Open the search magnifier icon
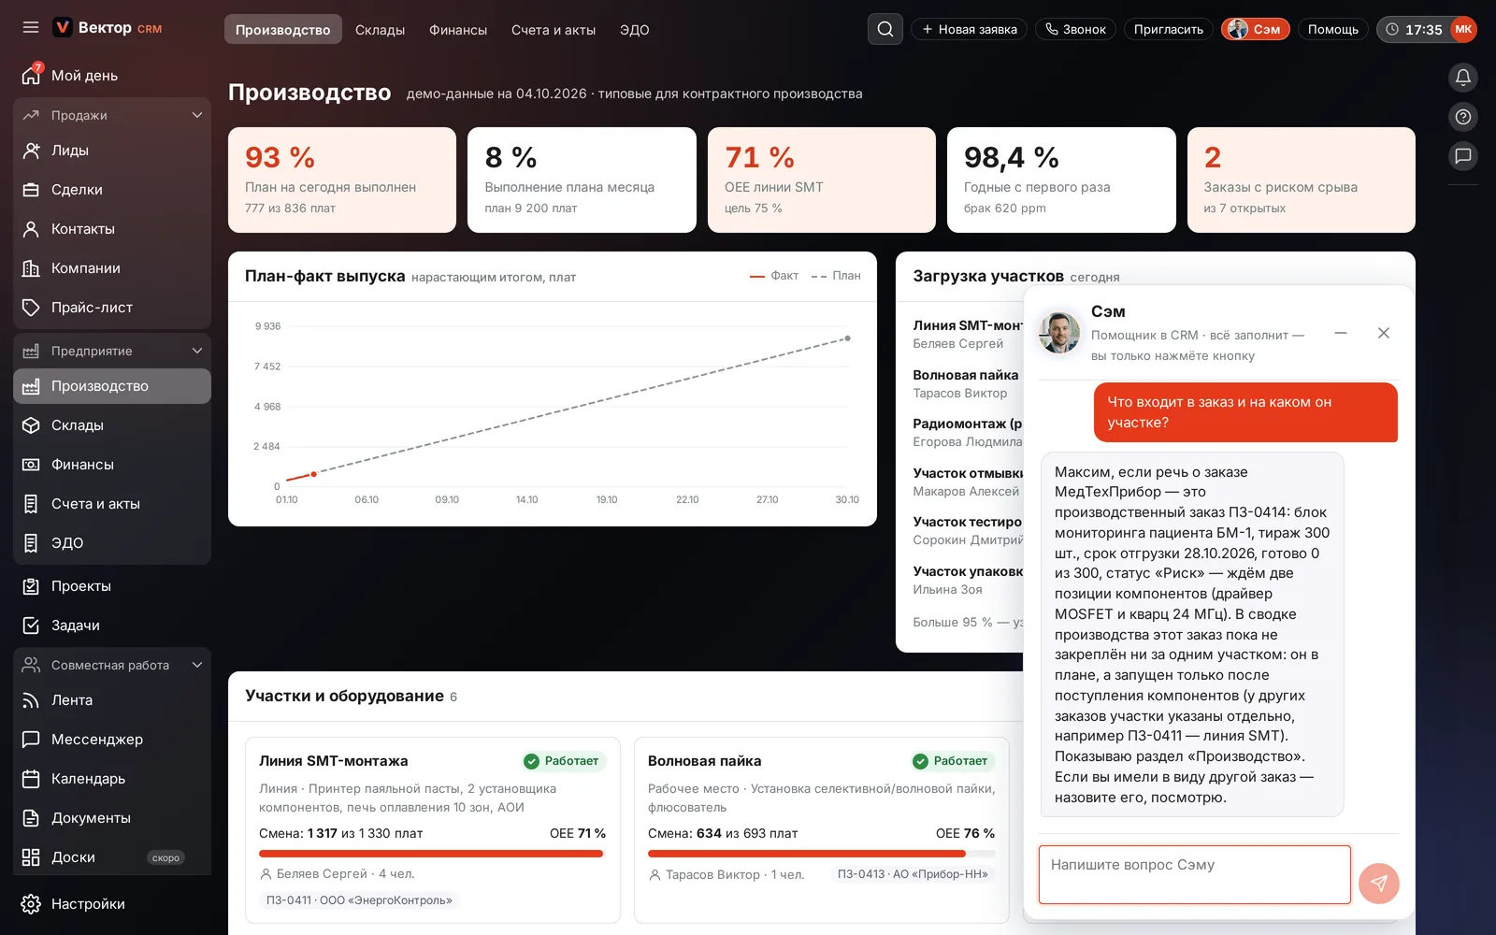Screen dimensions: 1496x935 point(885,29)
